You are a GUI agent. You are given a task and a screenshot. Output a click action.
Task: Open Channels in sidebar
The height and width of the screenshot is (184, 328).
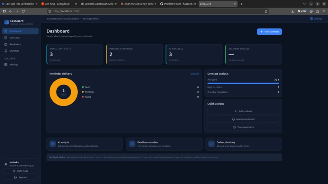(20, 51)
